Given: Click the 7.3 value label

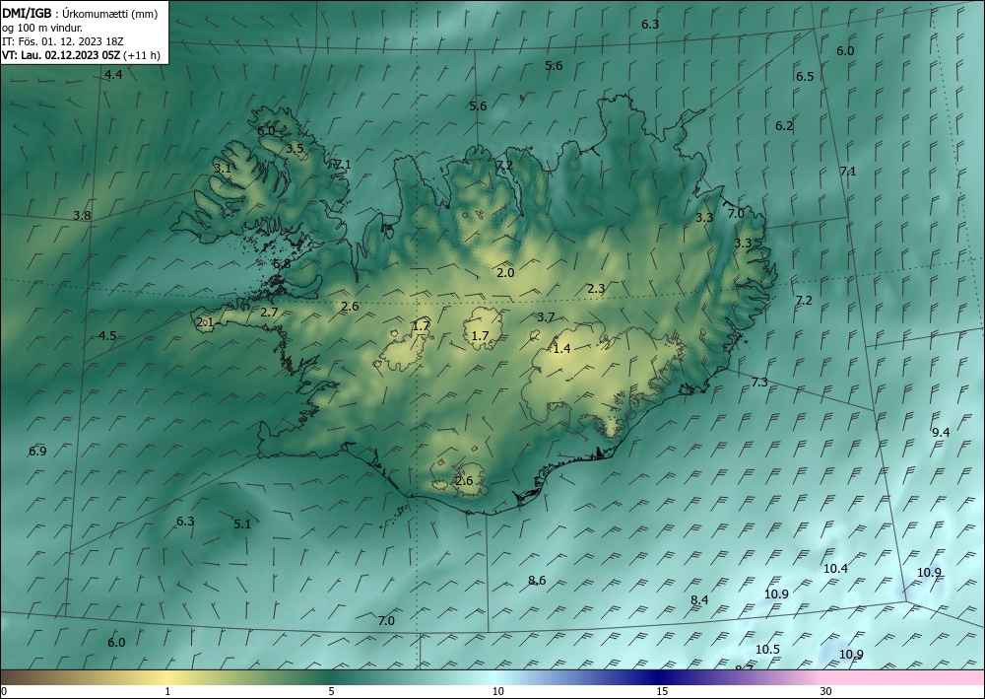Looking at the screenshot, I should coord(759,383).
